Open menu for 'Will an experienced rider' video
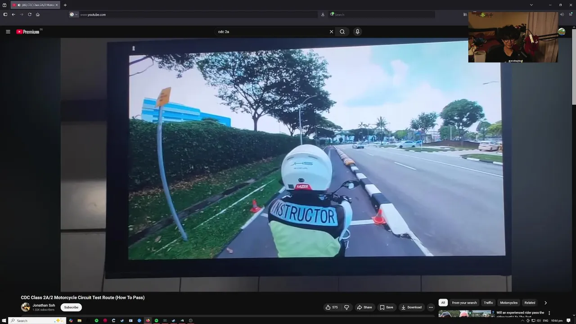Screen dimensions: 576x324 click(549, 313)
